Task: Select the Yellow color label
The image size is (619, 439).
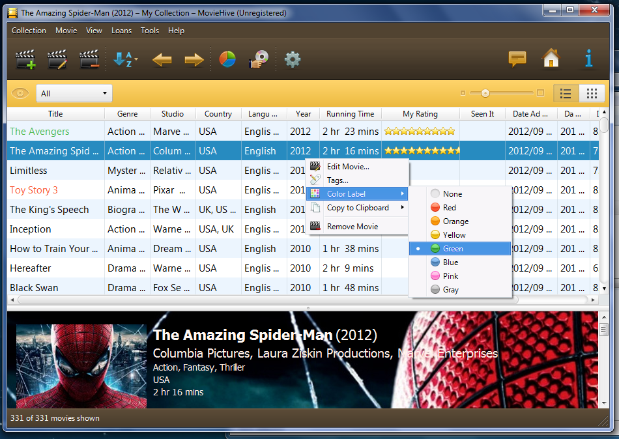Action: tap(460, 235)
